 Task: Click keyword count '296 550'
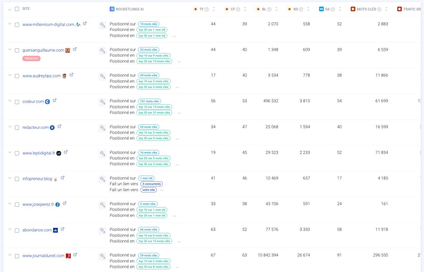tap(380, 255)
